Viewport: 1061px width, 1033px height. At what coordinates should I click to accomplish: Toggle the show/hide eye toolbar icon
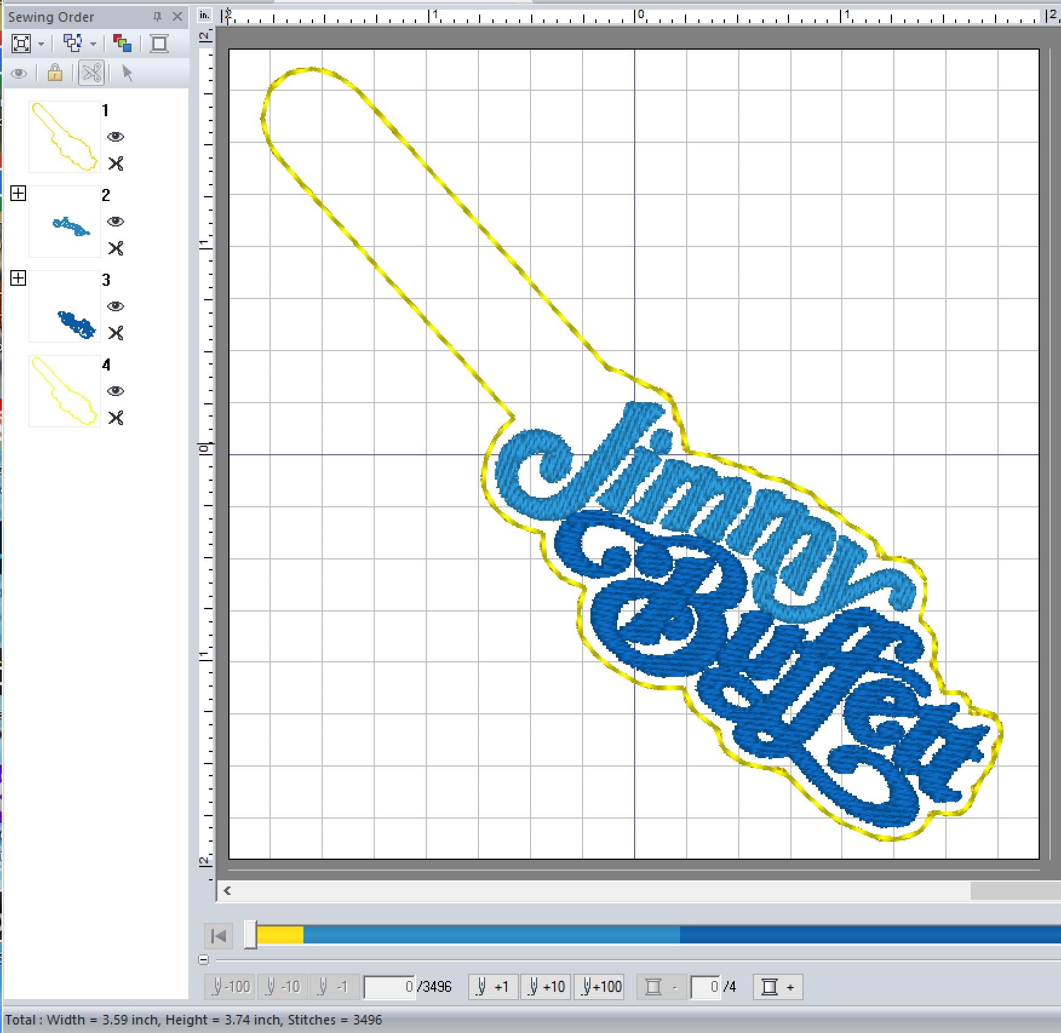(x=19, y=74)
